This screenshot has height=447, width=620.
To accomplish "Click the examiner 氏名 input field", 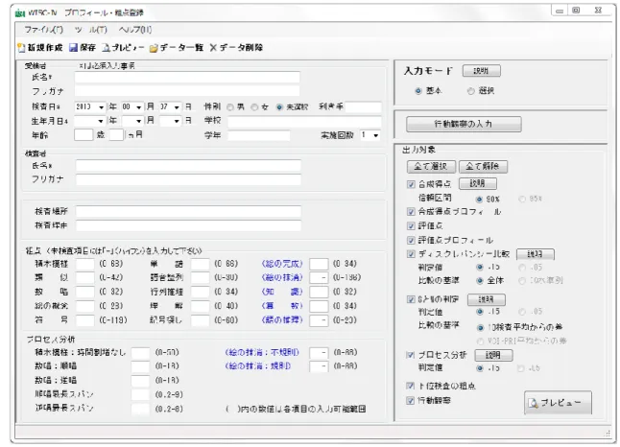I will [x=188, y=166].
